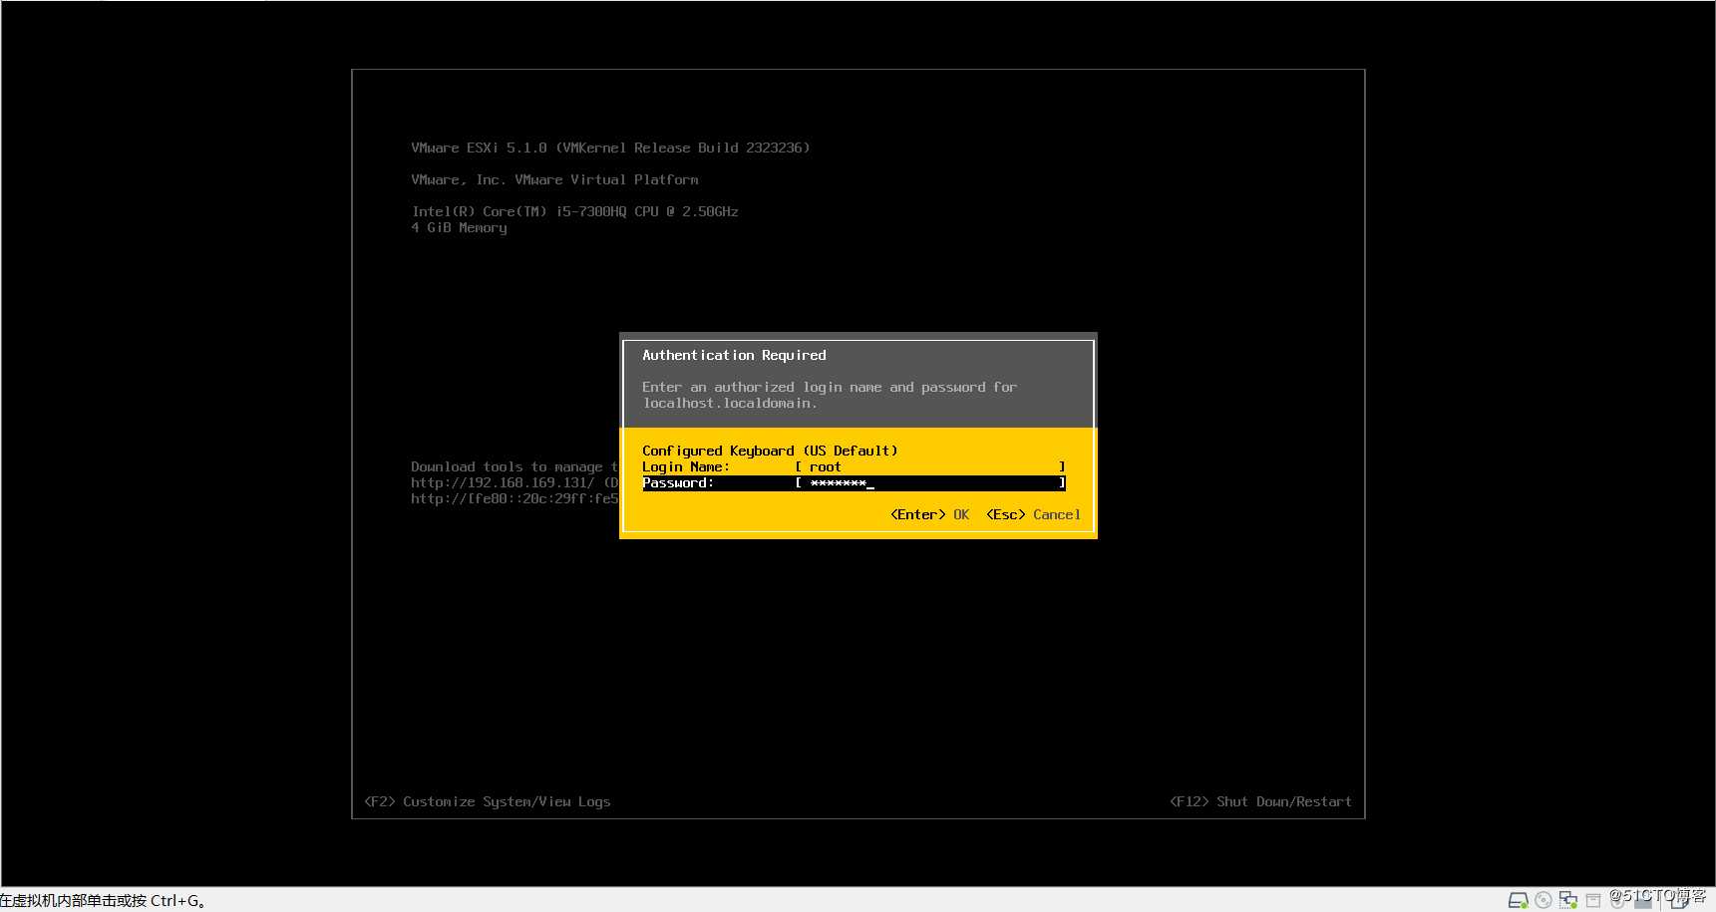Click the 'Intel(R) Core(TM) i5-7300HQ' CPU line
Screen dimensions: 1716x912
[x=574, y=211]
